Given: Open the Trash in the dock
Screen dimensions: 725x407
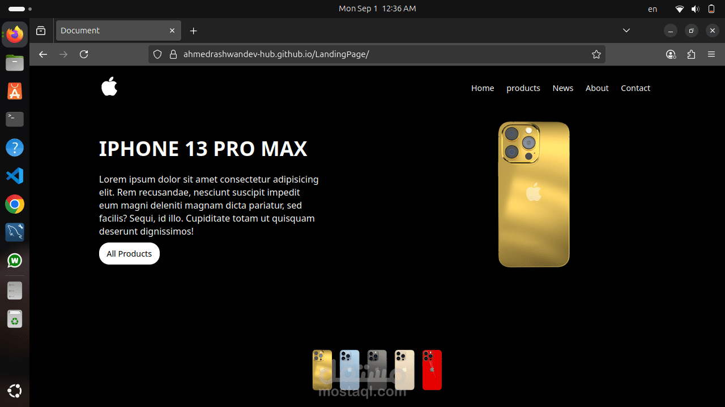Looking at the screenshot, I should (x=15, y=319).
